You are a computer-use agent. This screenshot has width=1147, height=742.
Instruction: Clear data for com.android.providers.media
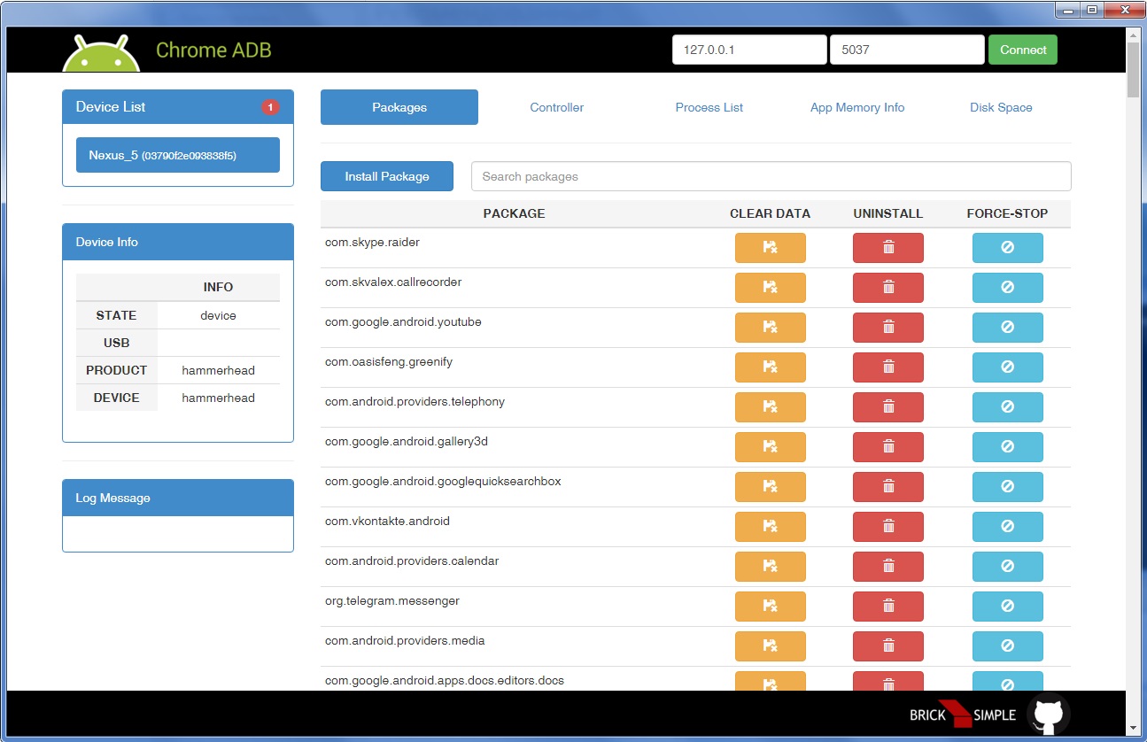tap(770, 646)
